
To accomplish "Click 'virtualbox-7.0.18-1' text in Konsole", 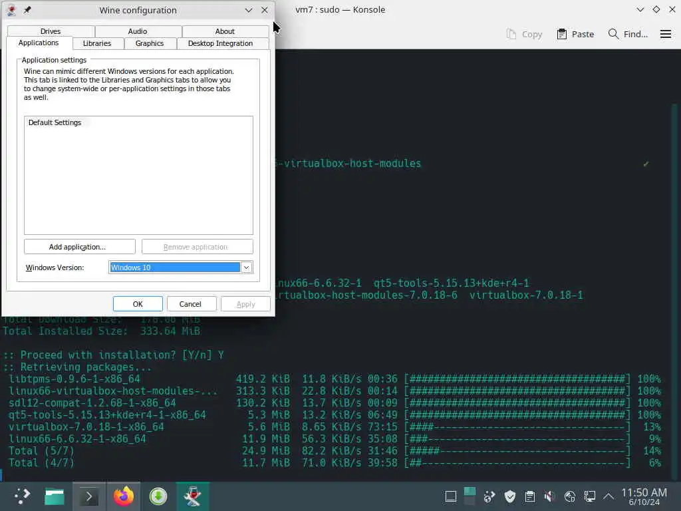I will pyautogui.click(x=526, y=295).
